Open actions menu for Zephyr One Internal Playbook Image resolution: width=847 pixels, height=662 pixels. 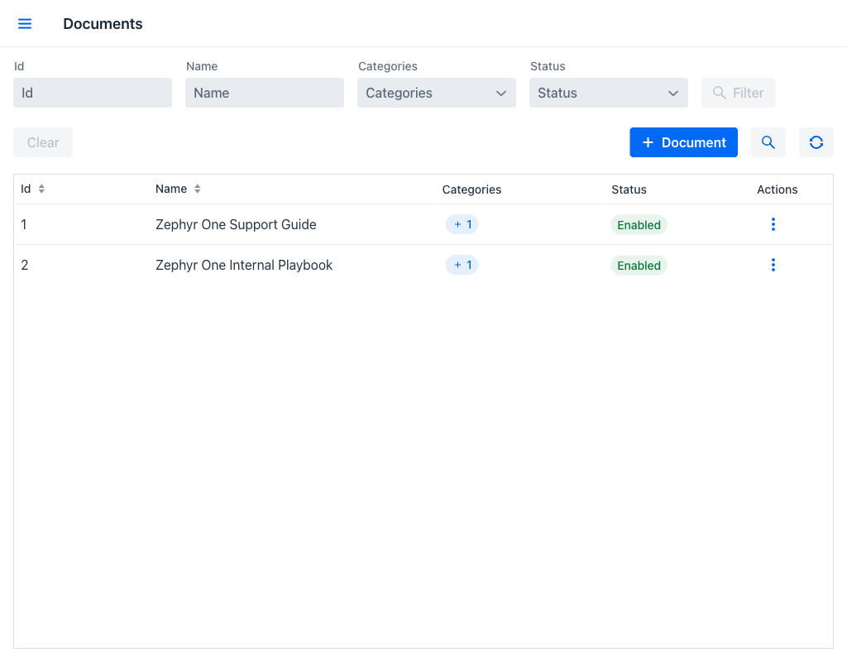pyautogui.click(x=773, y=265)
